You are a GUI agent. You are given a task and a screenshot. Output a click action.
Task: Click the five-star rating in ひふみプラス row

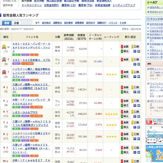[x=111, y=114]
